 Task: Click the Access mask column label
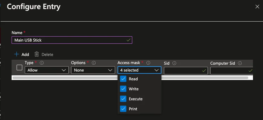129,63
